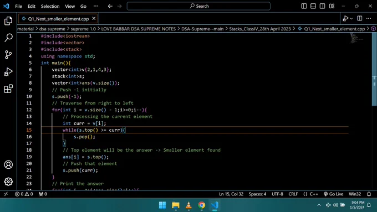Close the Q1_Next_smaller_element.cpp tab
Image resolution: width=377 pixels, height=212 pixels.
click(x=94, y=18)
